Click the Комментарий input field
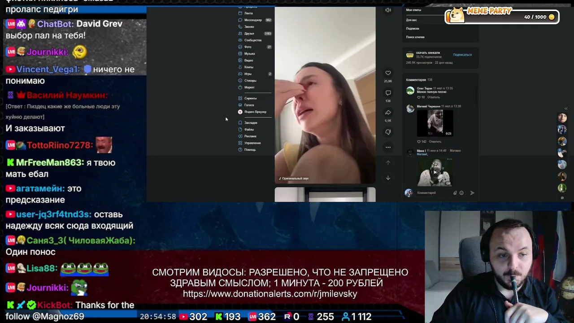This screenshot has width=574, height=323. point(433,193)
